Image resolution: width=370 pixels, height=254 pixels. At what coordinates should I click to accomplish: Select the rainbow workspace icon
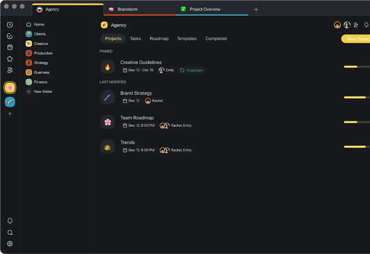pos(10,102)
